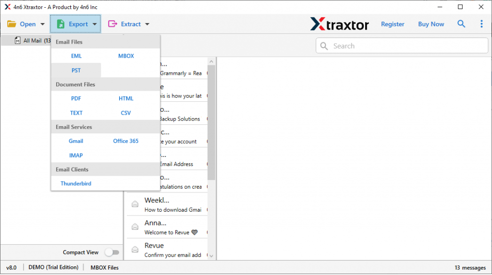Image resolution: width=492 pixels, height=275 pixels.
Task: Open message mentioning Email Address
Action: 184,159
